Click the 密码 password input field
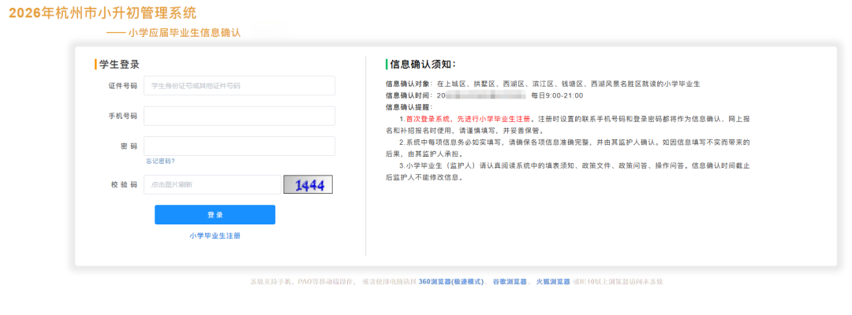 239,146
